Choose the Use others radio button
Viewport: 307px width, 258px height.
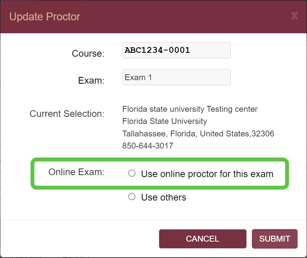132,197
